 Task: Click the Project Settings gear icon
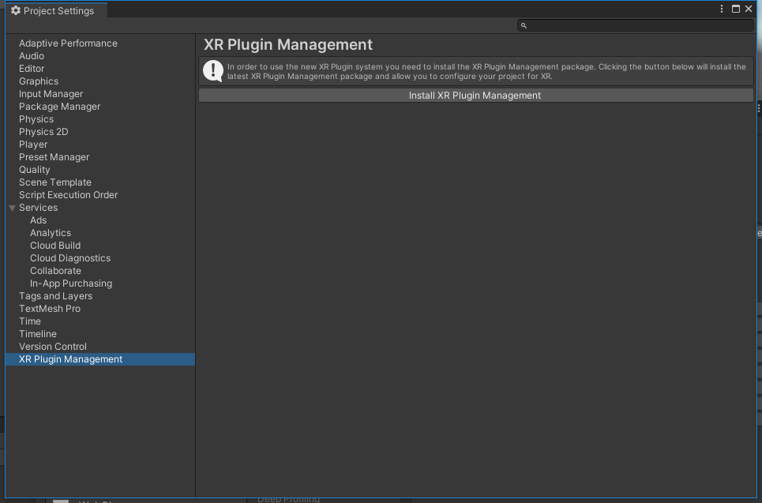pos(16,10)
